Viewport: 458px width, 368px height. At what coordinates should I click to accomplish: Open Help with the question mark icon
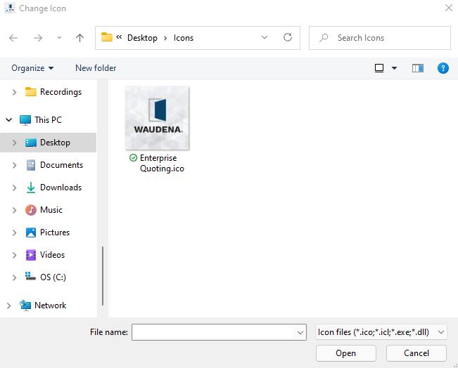click(443, 68)
